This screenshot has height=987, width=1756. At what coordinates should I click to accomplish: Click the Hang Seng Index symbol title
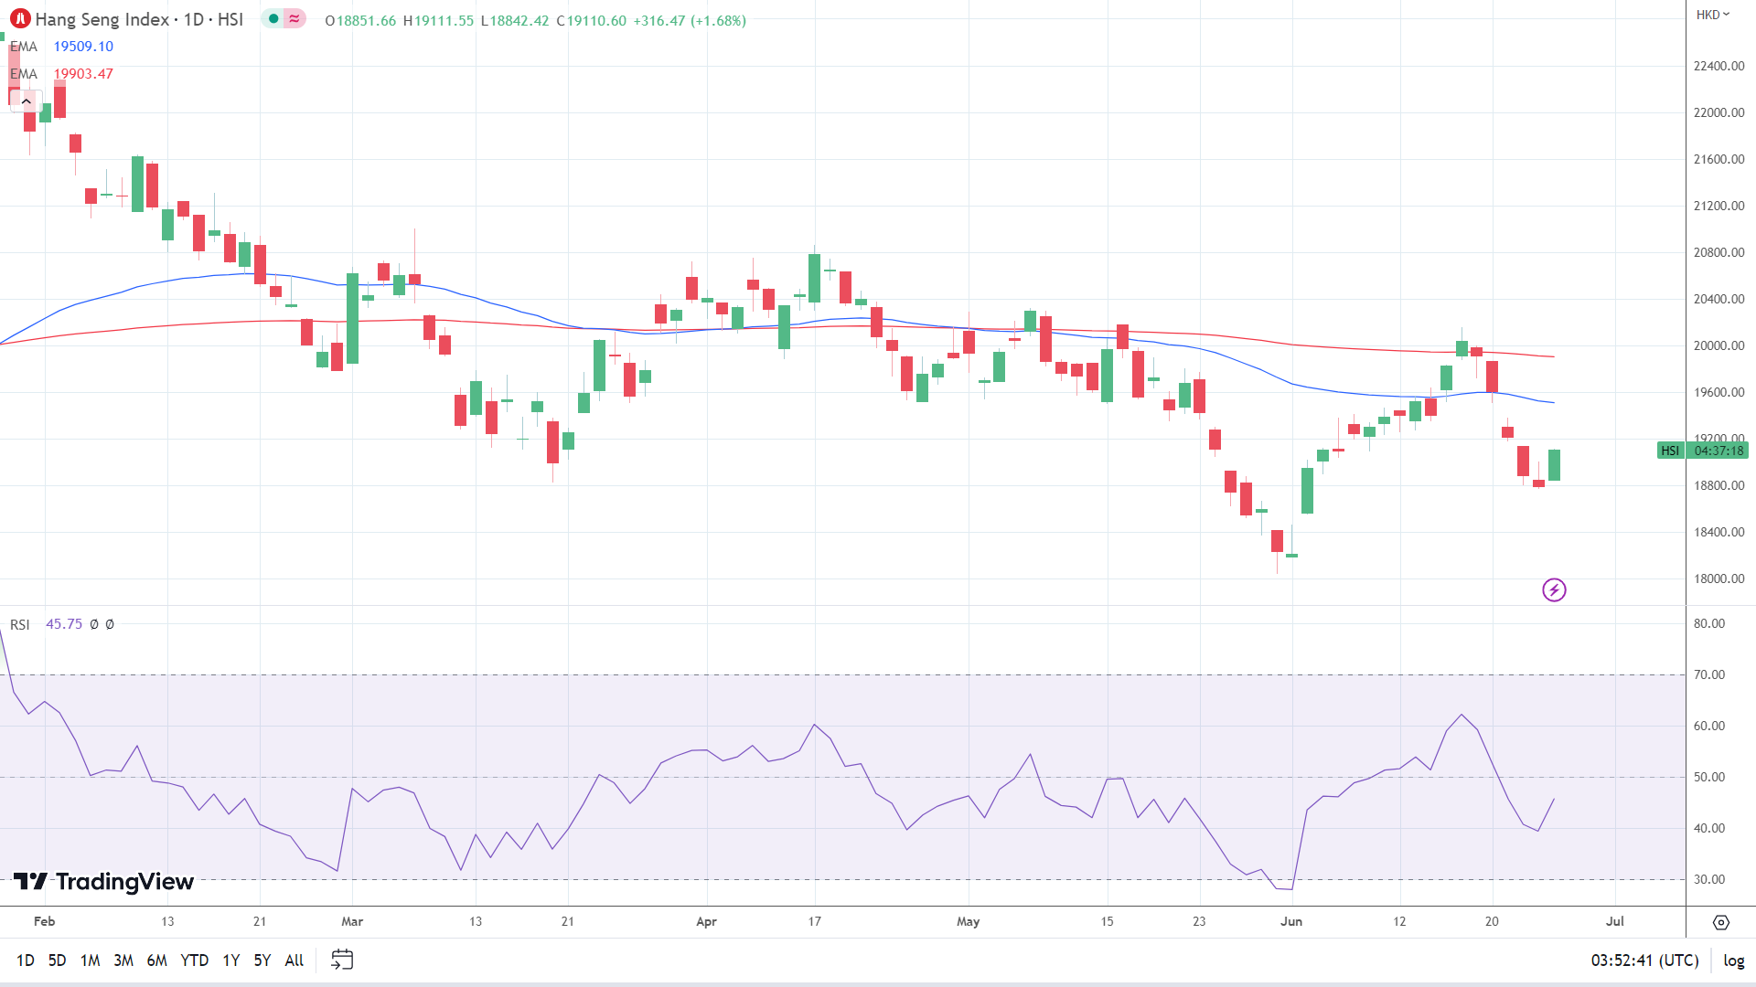[x=139, y=19]
